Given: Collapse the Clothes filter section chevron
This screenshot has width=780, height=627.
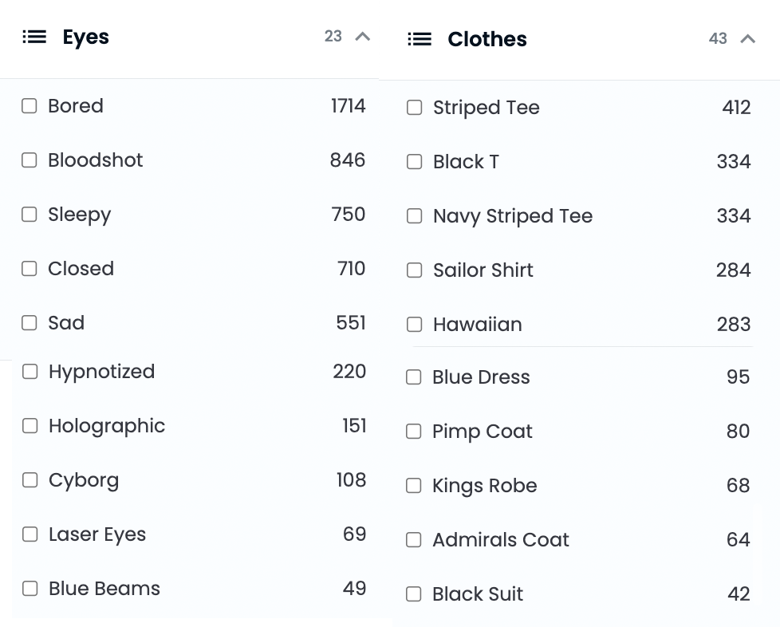Looking at the screenshot, I should point(747,39).
